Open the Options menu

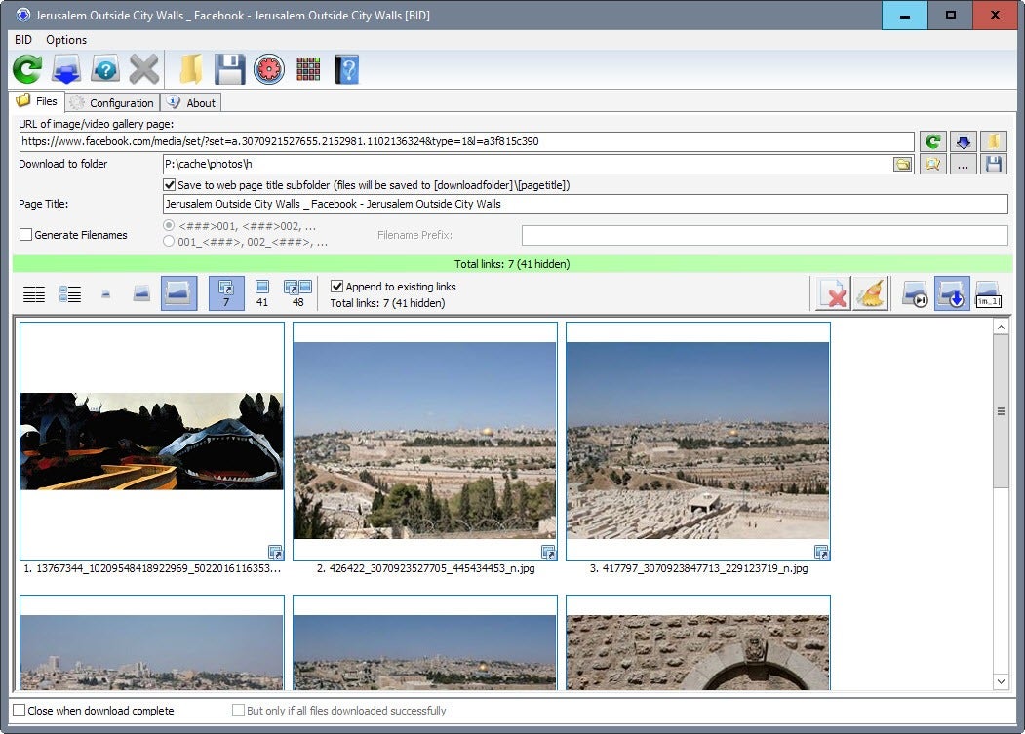coord(66,40)
